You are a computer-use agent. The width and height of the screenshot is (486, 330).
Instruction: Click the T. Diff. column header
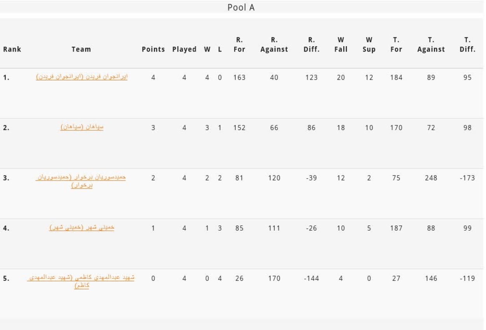(x=467, y=45)
